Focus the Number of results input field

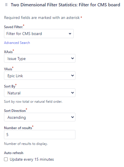point(40,135)
